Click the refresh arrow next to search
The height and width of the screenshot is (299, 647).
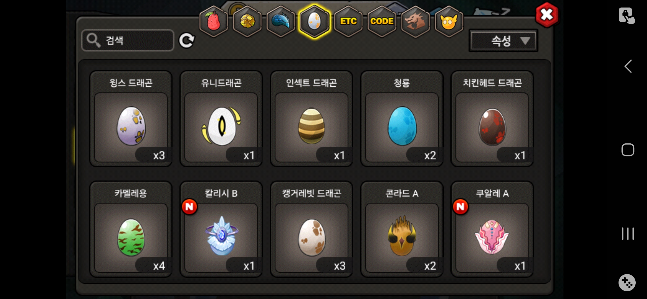[187, 41]
